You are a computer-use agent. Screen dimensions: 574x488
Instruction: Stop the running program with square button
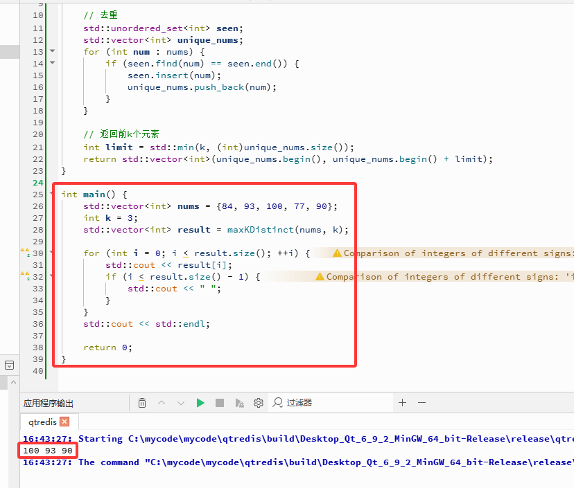click(x=220, y=403)
